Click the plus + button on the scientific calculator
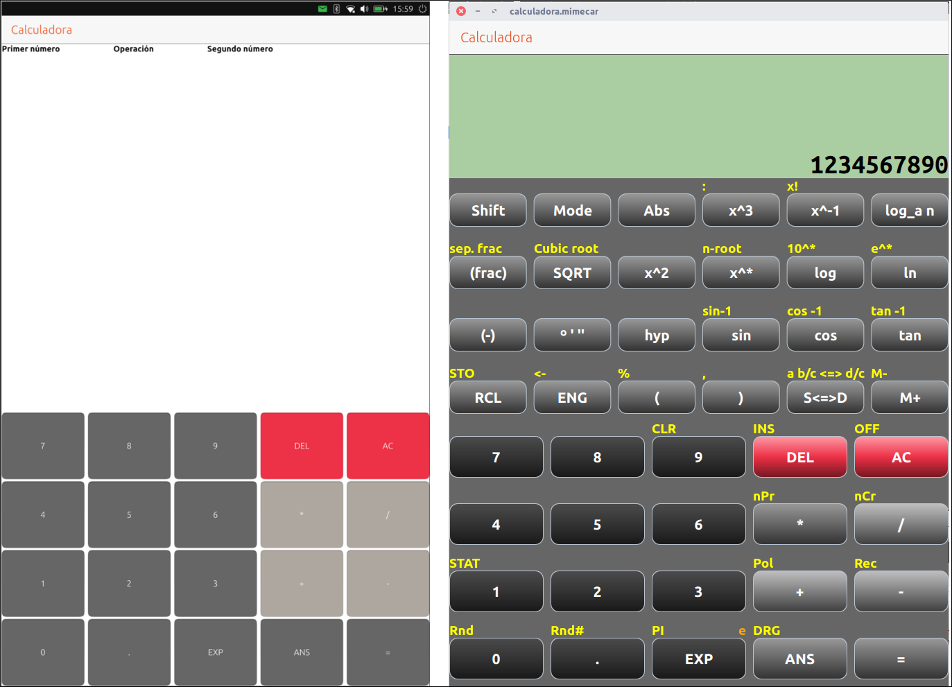The height and width of the screenshot is (687, 952). pyautogui.click(x=800, y=591)
